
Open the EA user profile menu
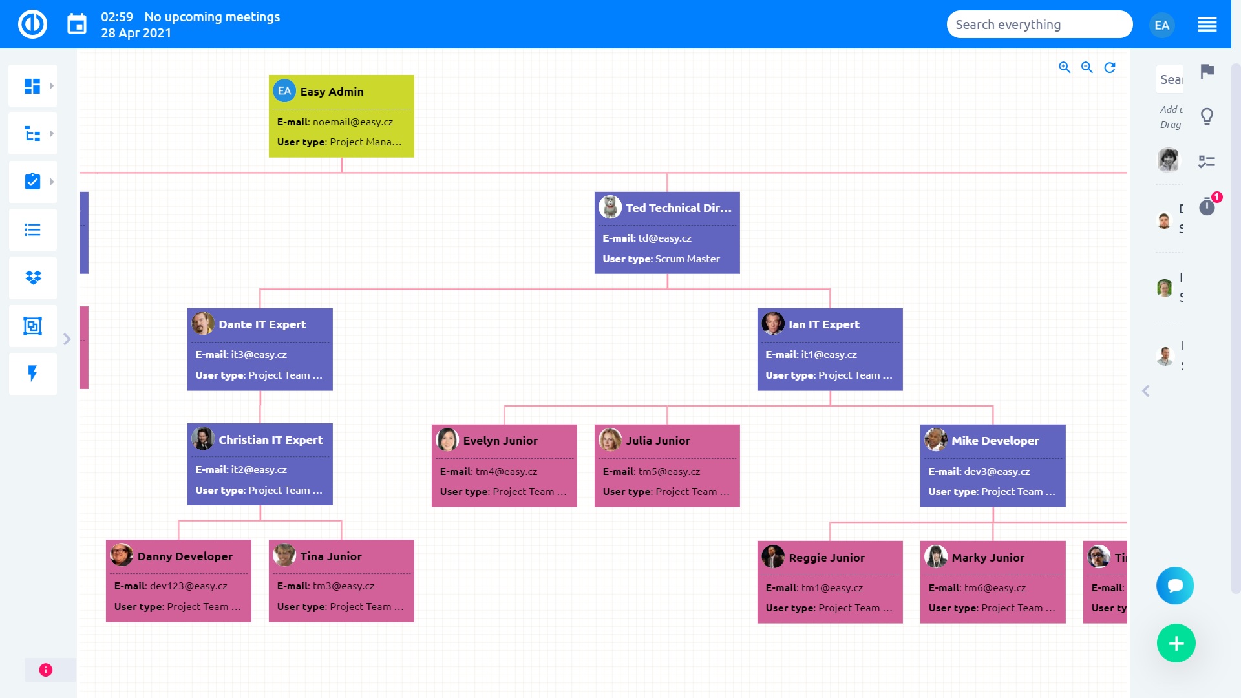1161,25
